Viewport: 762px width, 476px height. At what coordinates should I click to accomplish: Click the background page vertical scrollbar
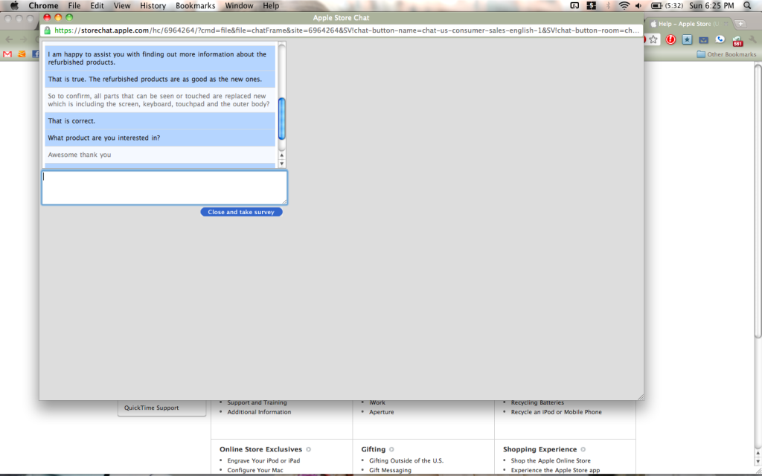pyautogui.click(x=758, y=202)
